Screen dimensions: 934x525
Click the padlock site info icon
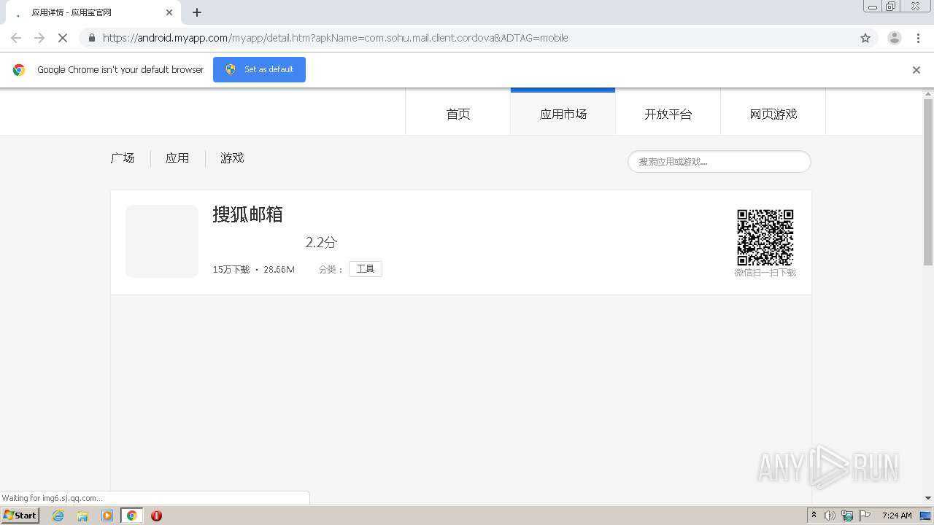(x=91, y=38)
